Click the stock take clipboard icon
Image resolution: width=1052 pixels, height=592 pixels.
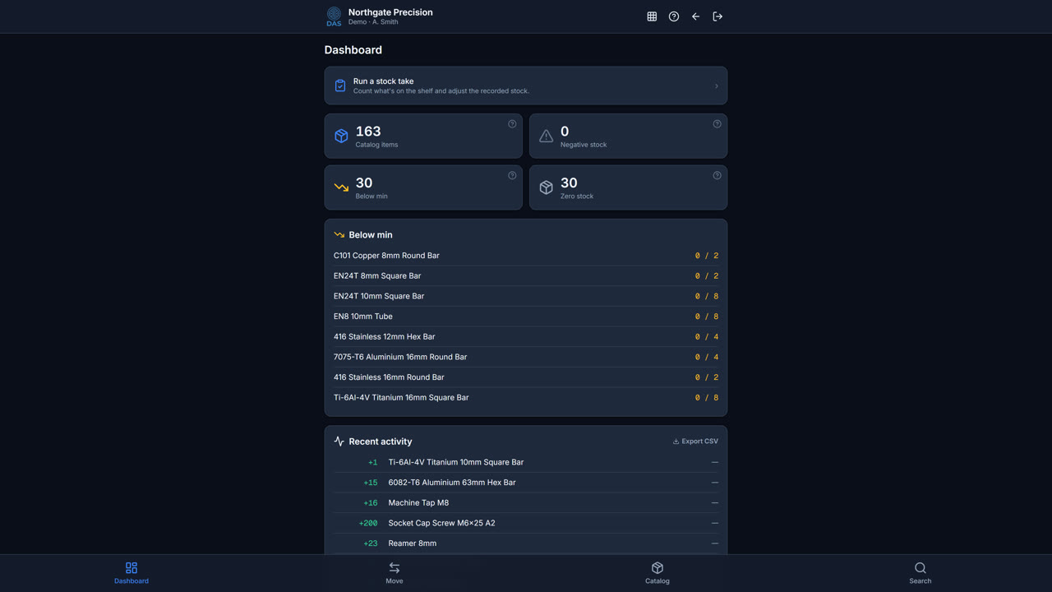coord(340,86)
